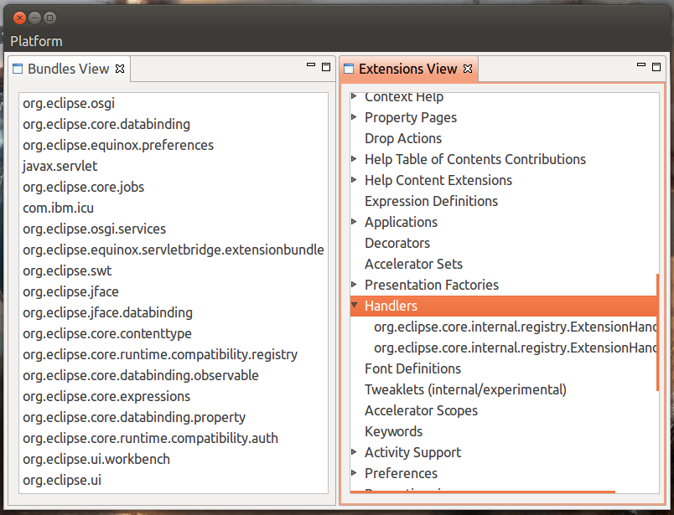Collapse the Handlers tree node
Image resolution: width=674 pixels, height=515 pixels.
[355, 306]
